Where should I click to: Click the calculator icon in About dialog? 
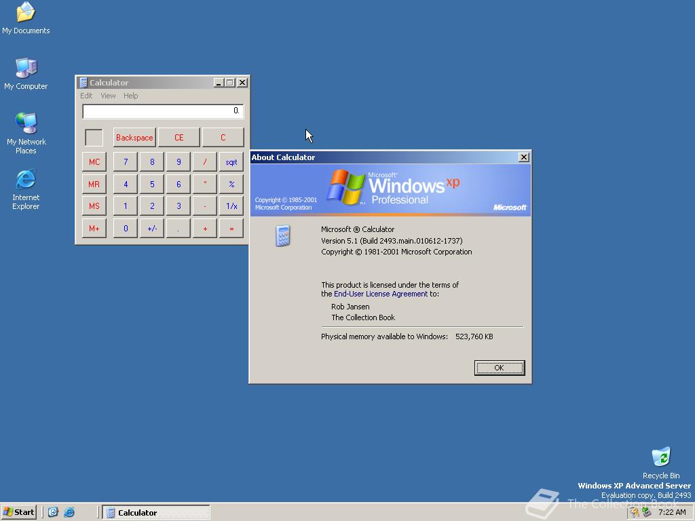tap(282, 235)
